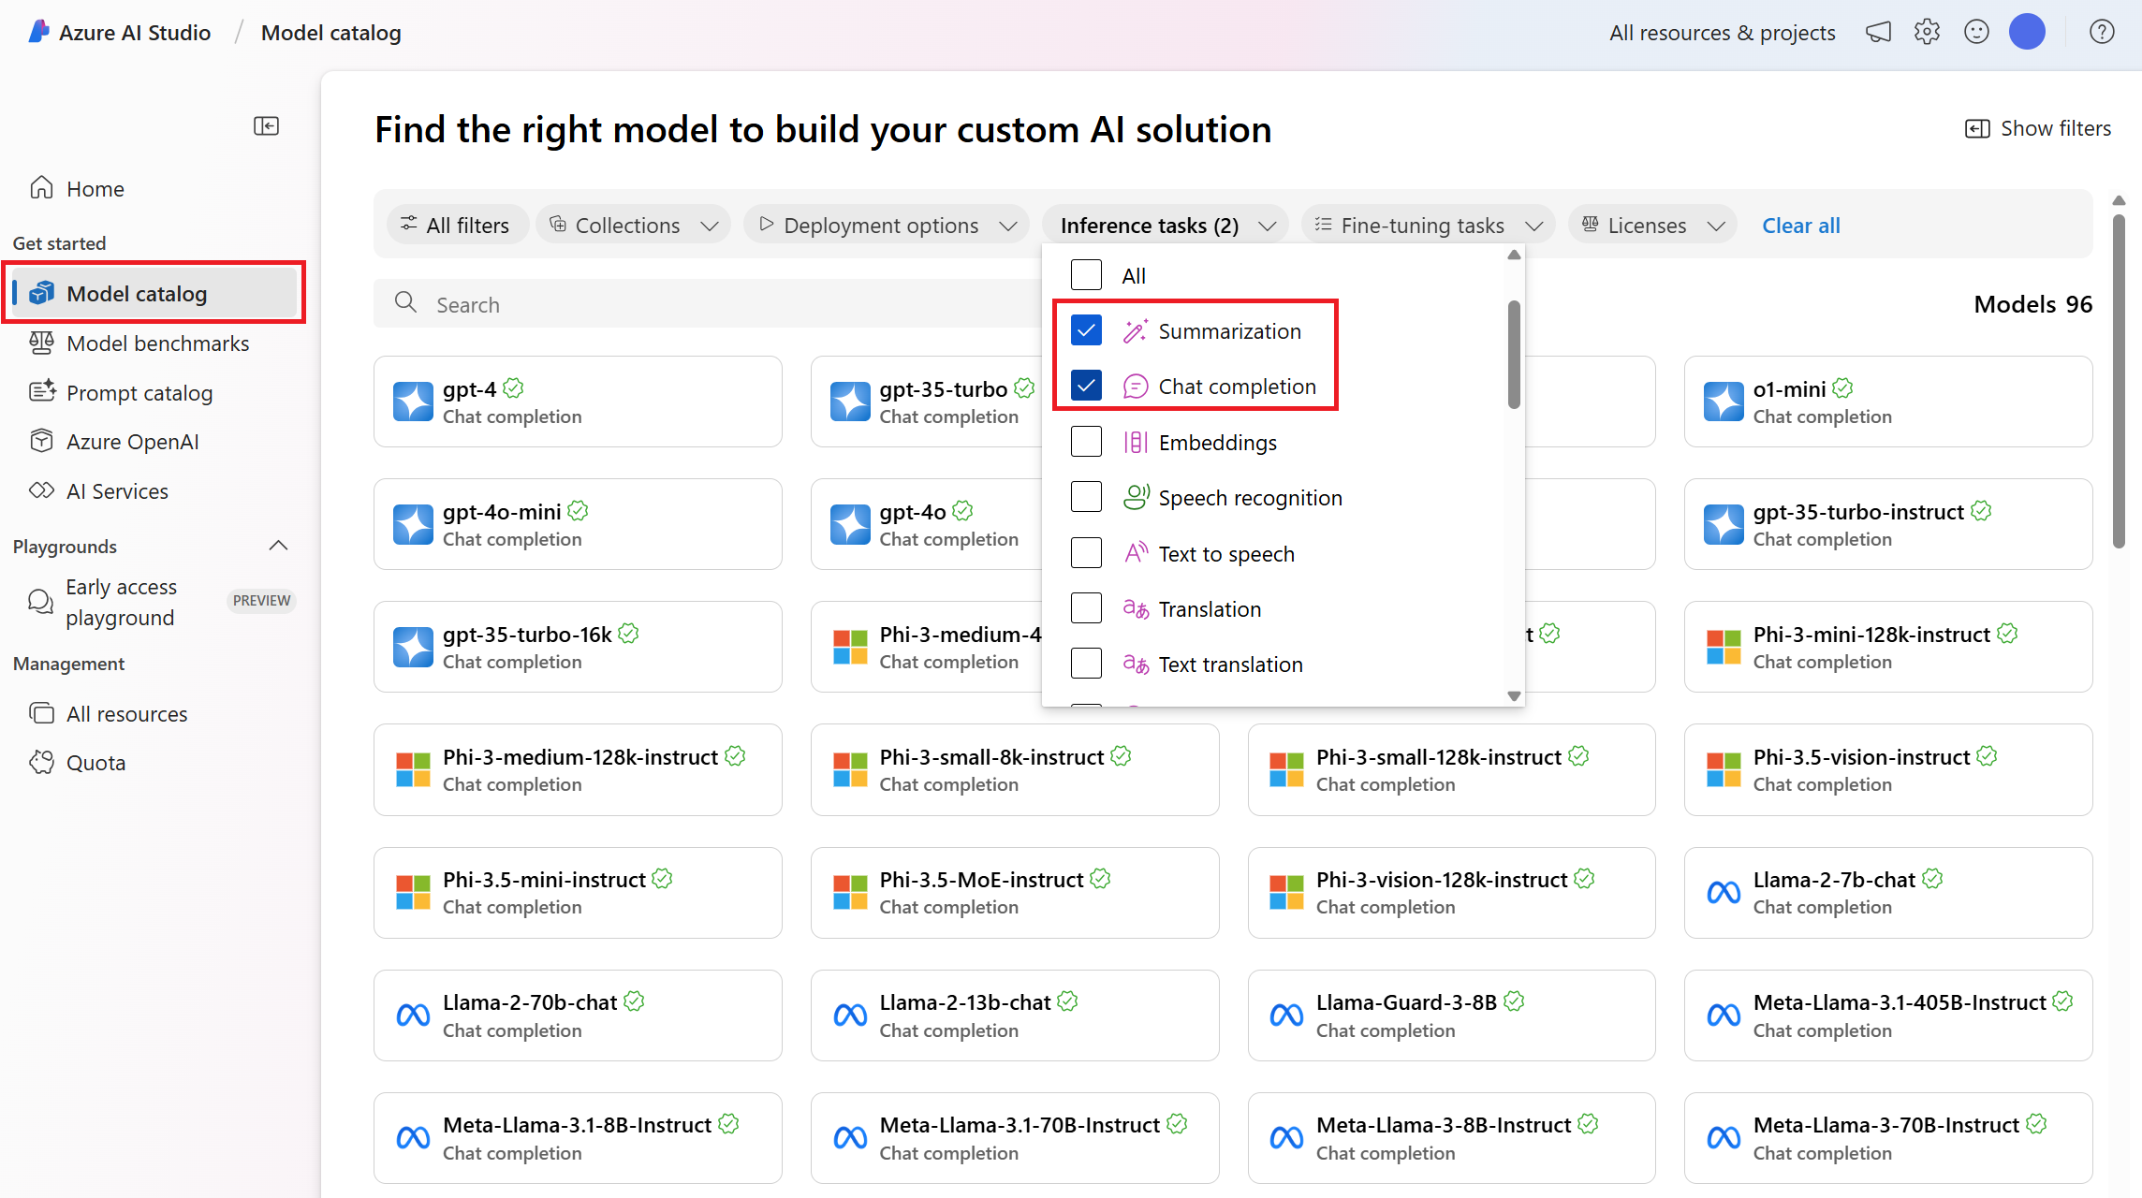Click the Show filters panel icon

point(1977,128)
